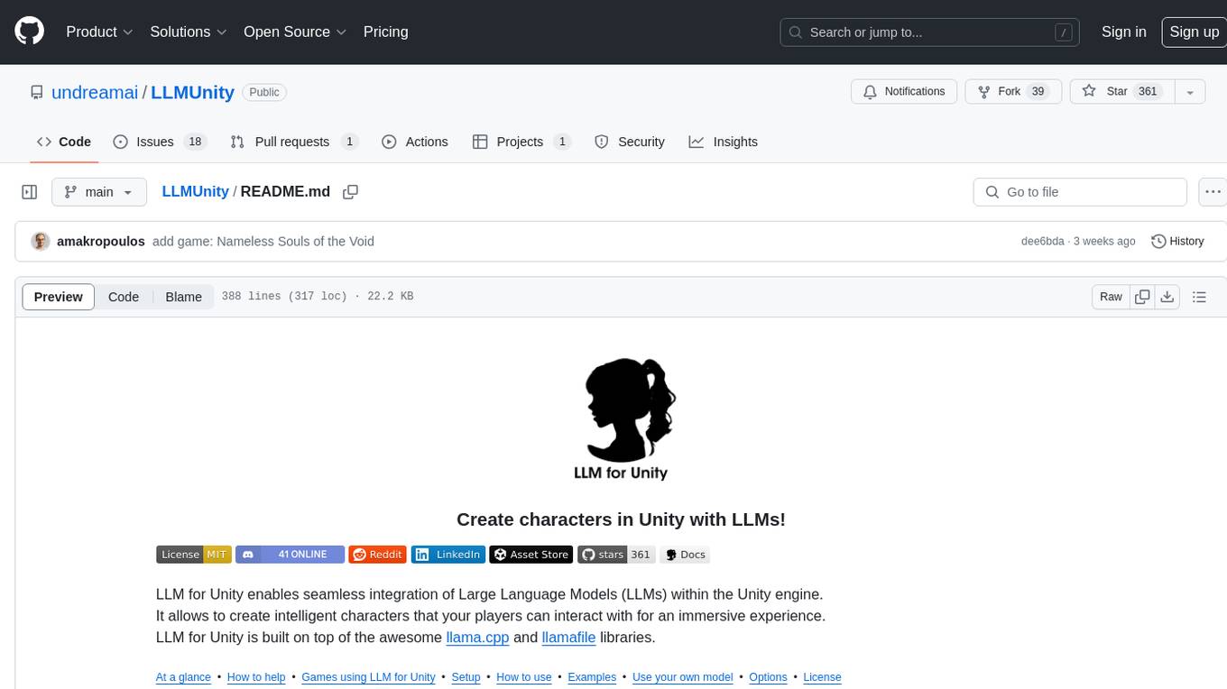Viewport: 1227px width, 689px height.
Task: Switch to the Projects tab
Action: pyautogui.click(x=521, y=142)
